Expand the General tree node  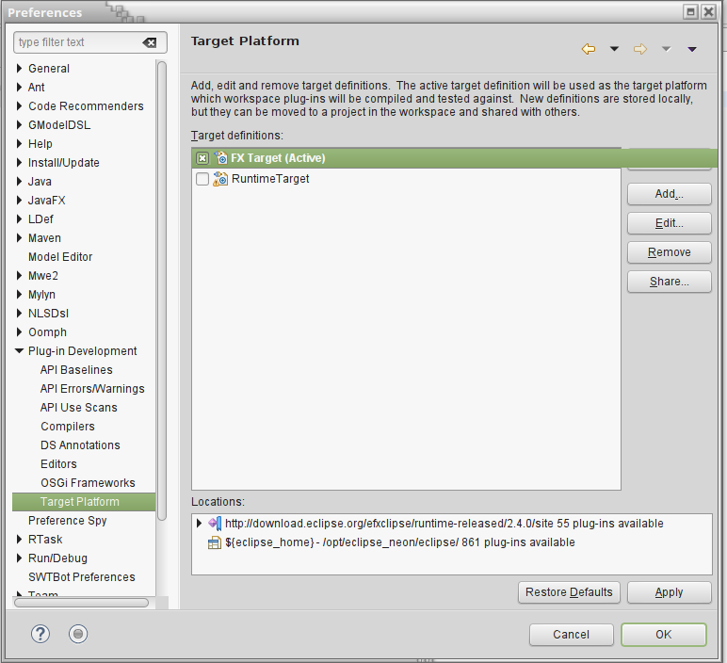[19, 68]
